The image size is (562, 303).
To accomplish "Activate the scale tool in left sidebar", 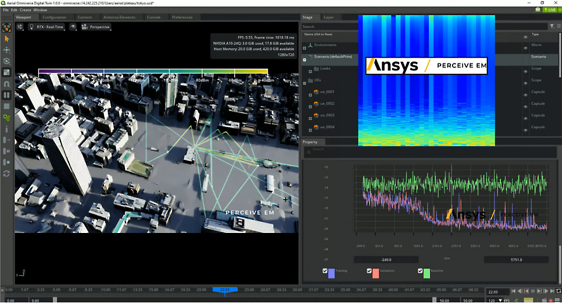I will click(7, 72).
